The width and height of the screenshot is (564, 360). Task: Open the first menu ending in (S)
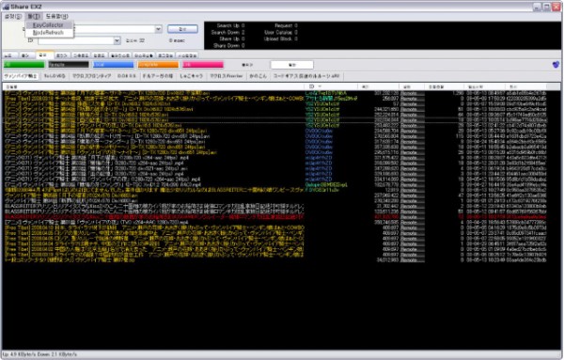(x=13, y=16)
